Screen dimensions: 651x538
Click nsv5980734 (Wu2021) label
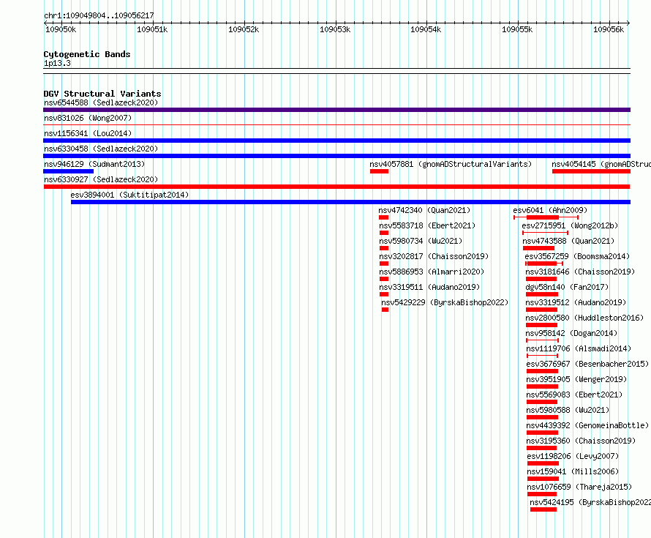[x=421, y=241]
